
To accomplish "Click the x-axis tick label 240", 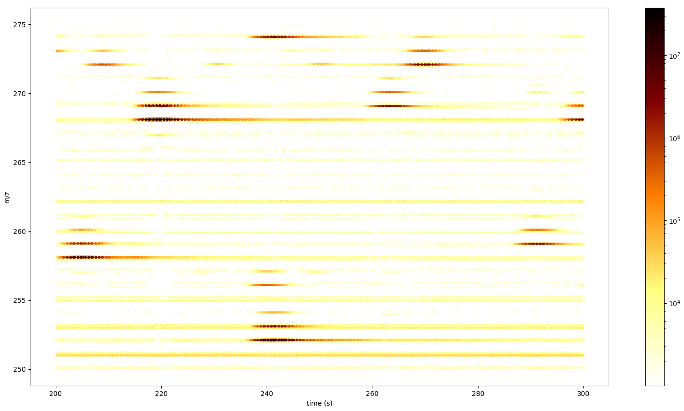I will pyautogui.click(x=267, y=394).
